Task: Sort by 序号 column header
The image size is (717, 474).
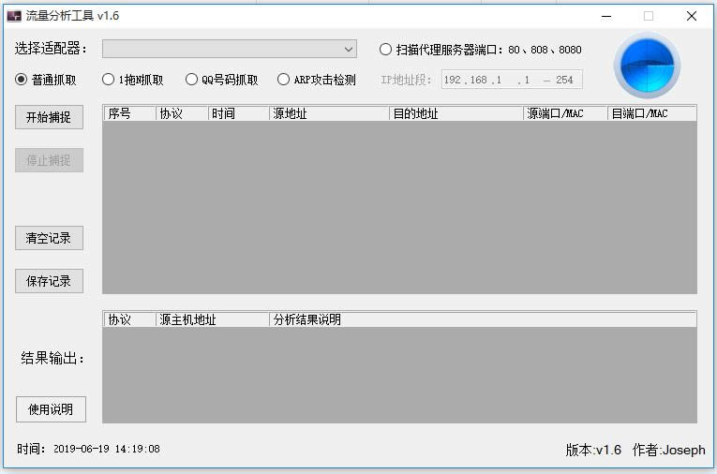Action: click(x=129, y=113)
